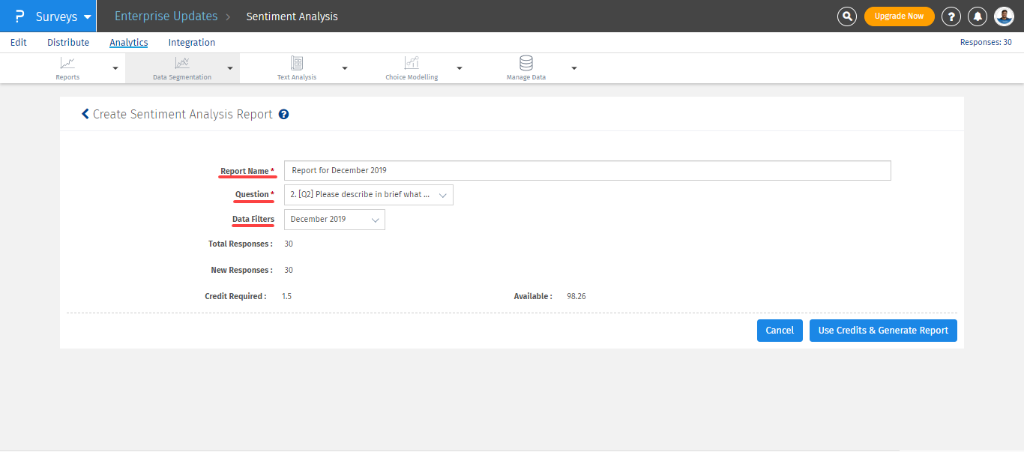
Task: Open the Reports toolbar icon
Action: [67, 64]
